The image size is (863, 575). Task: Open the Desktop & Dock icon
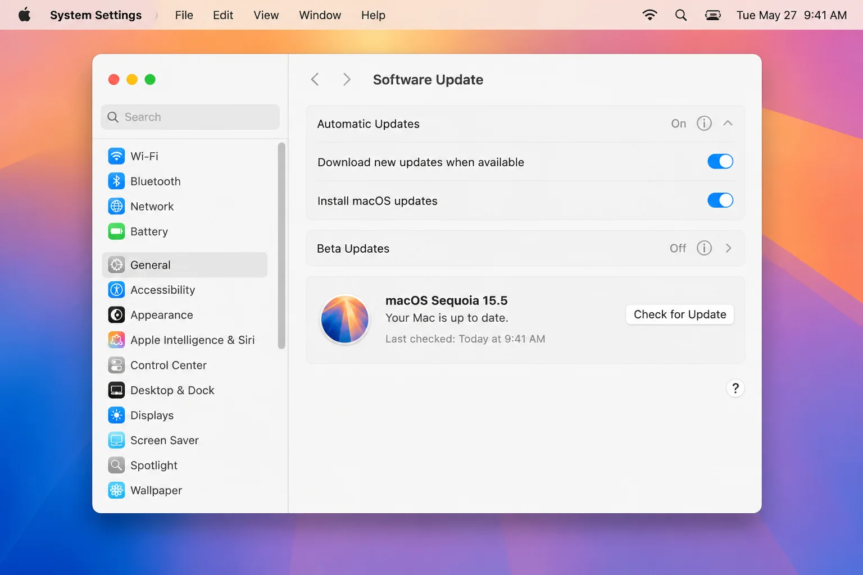(116, 390)
